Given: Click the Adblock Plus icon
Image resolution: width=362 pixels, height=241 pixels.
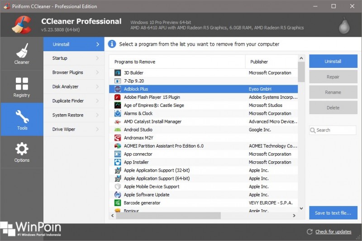Looking at the screenshot, I should tap(118, 89).
